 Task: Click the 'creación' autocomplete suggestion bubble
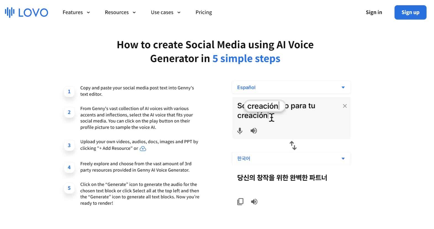264,106
